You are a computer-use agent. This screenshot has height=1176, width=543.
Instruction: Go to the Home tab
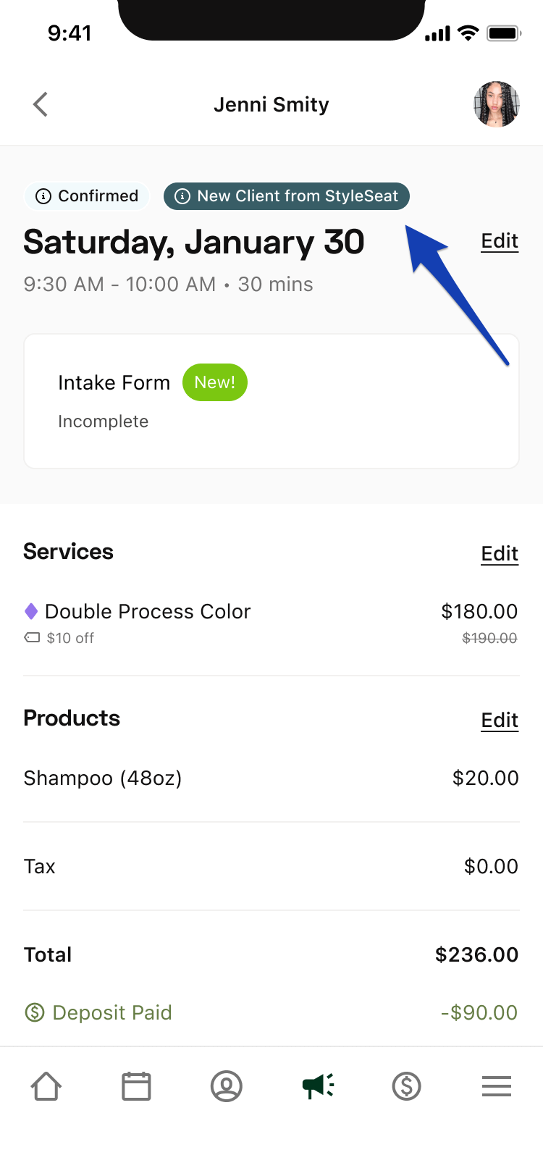click(46, 1087)
